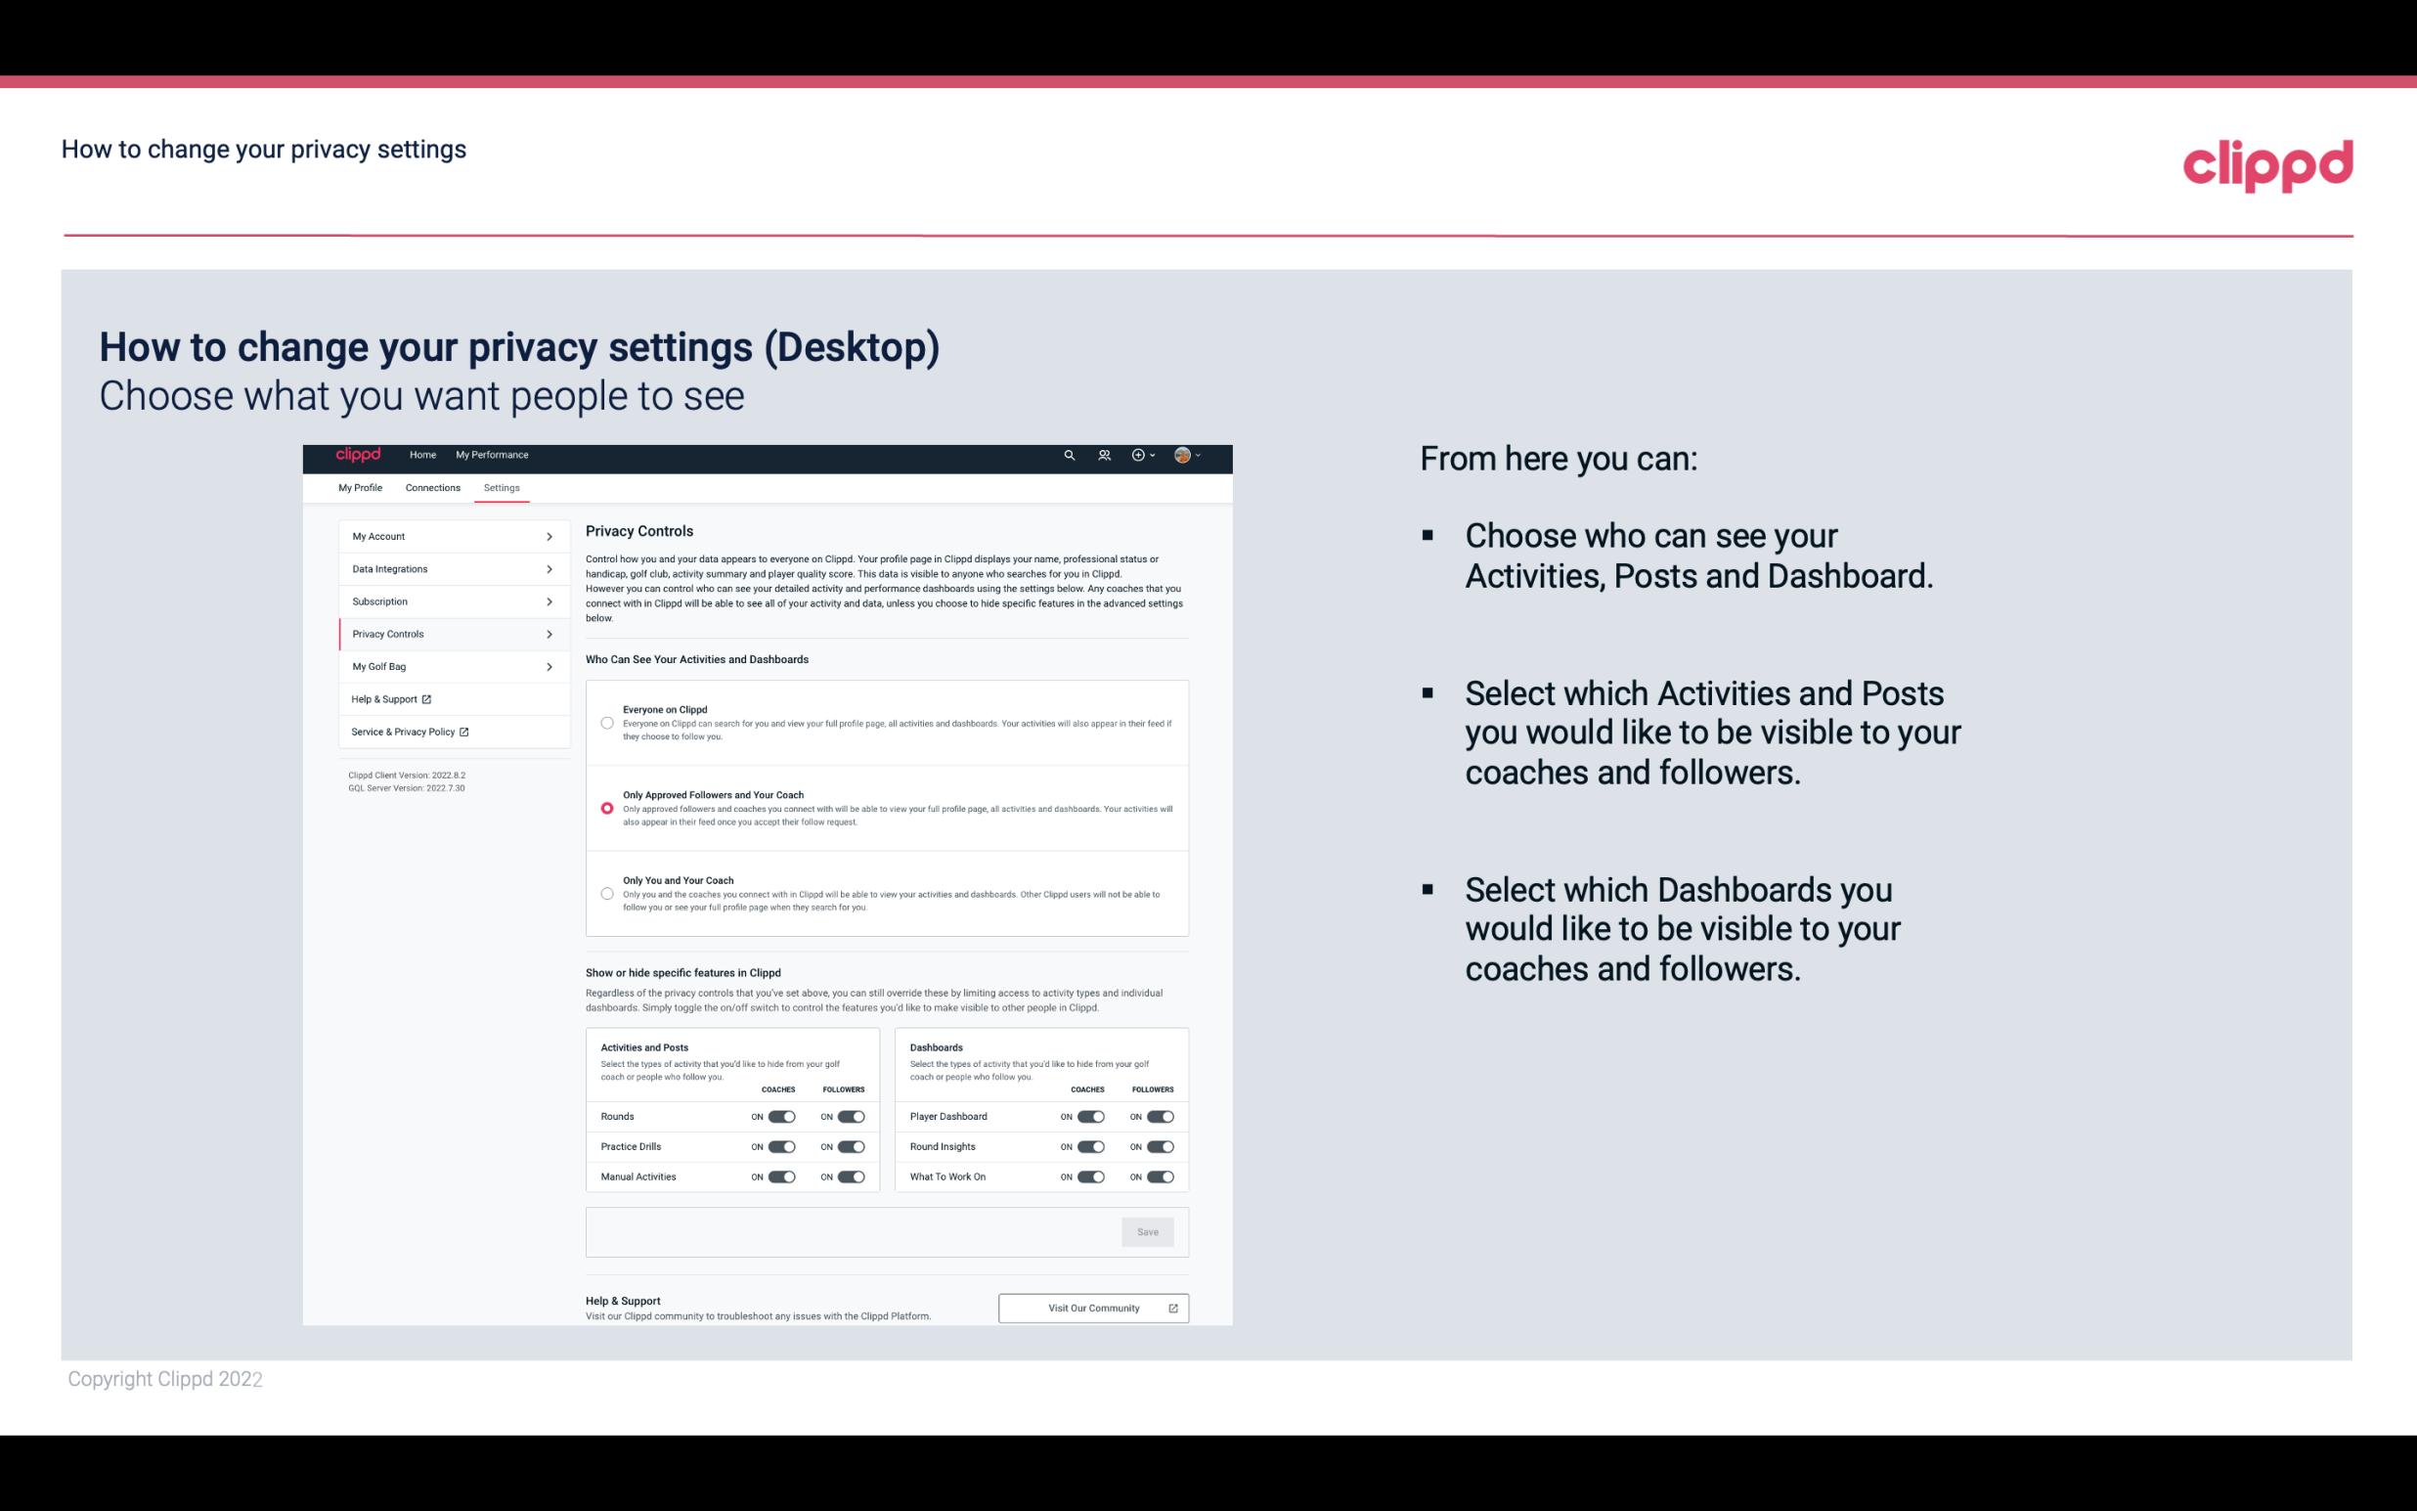2417x1511 pixels.
Task: Click the Save button at bottom
Action: [x=1147, y=1232]
